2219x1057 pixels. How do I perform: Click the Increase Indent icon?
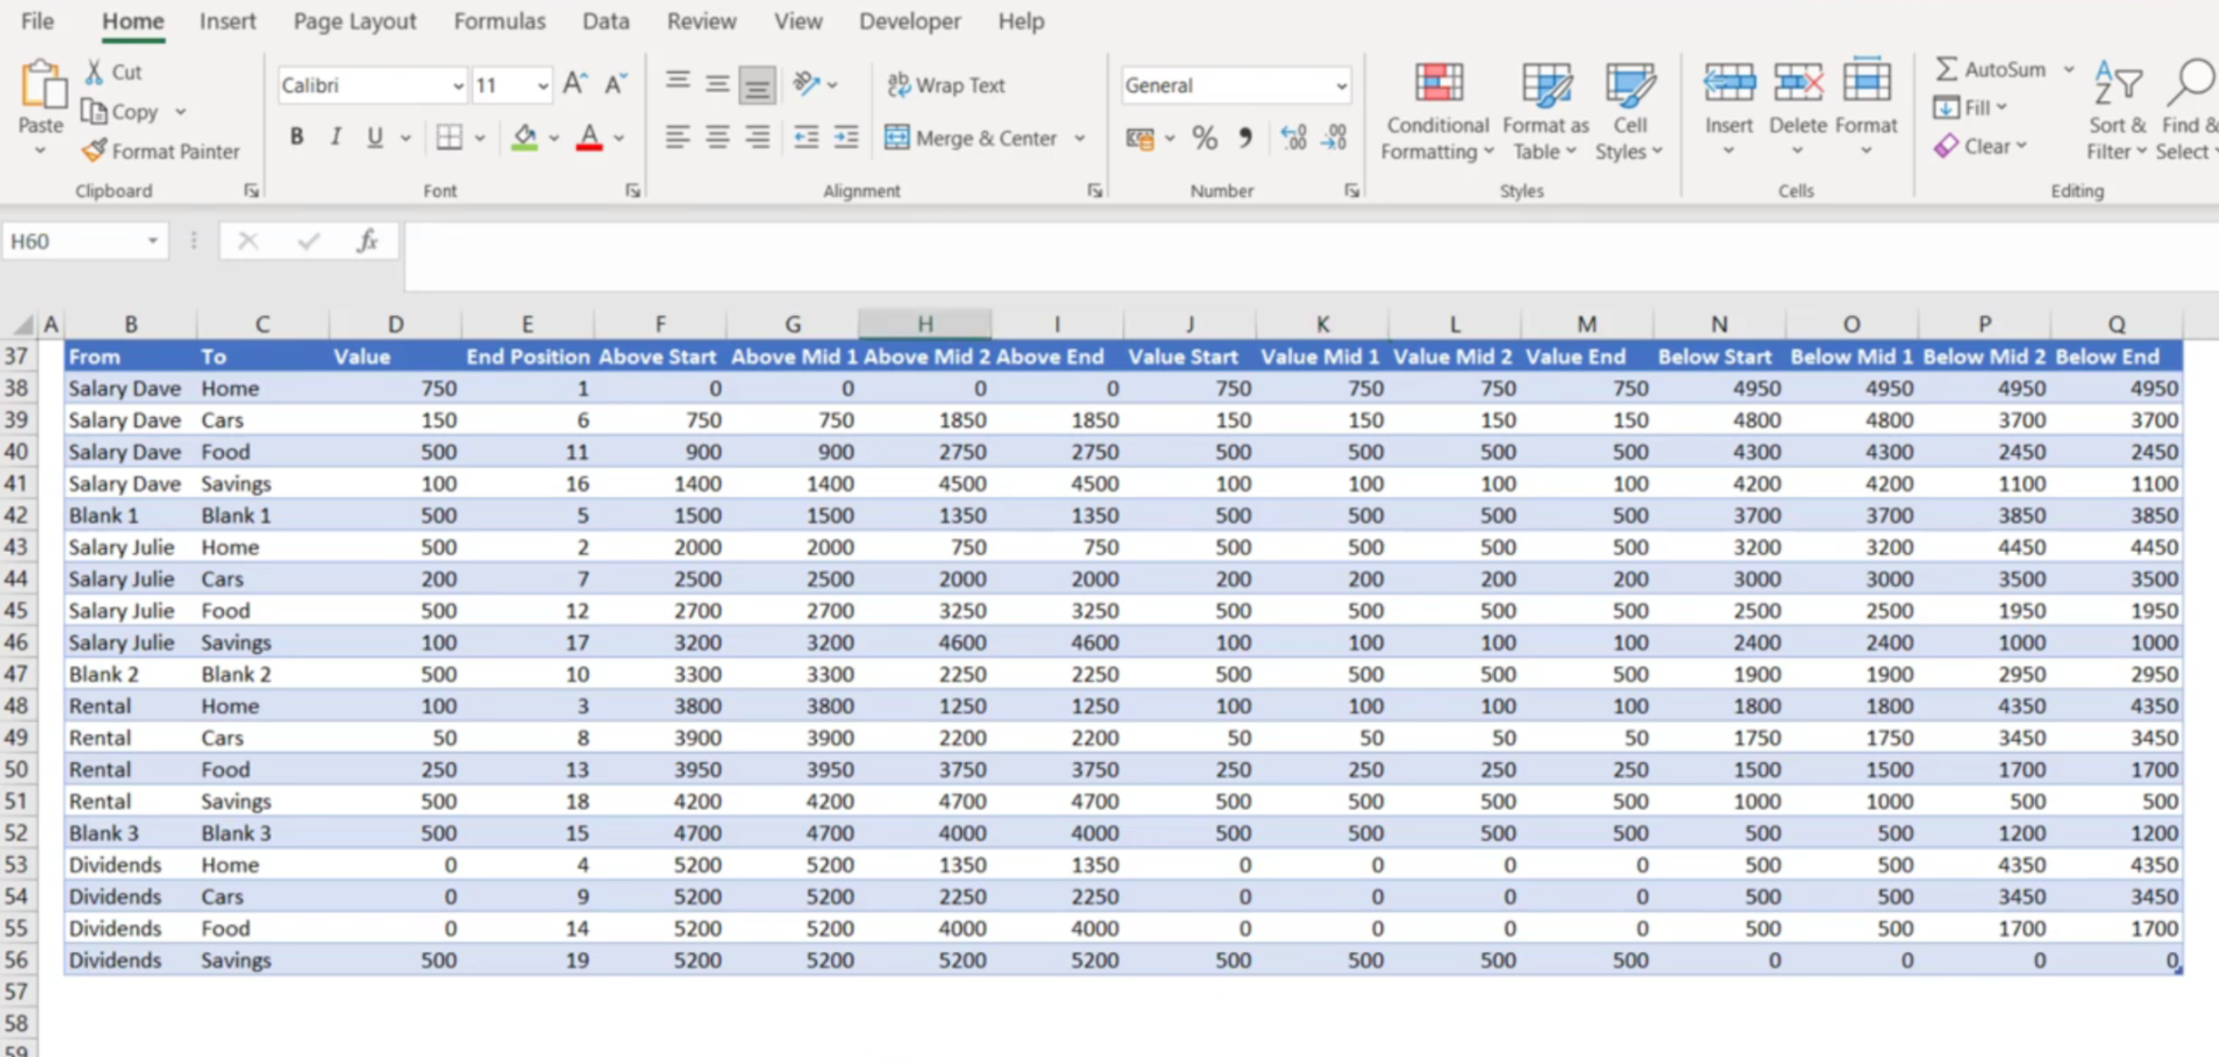(846, 137)
